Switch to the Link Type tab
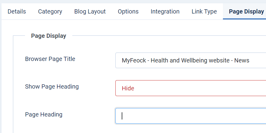 tap(204, 12)
